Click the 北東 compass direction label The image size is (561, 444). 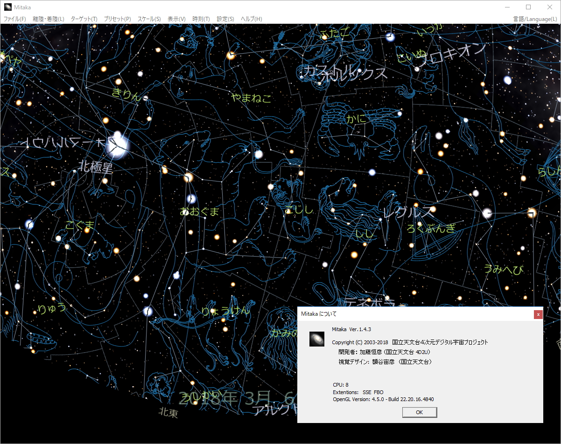(x=169, y=414)
